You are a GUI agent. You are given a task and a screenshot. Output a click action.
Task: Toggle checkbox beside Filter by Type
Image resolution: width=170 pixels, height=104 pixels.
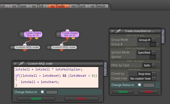158,65
